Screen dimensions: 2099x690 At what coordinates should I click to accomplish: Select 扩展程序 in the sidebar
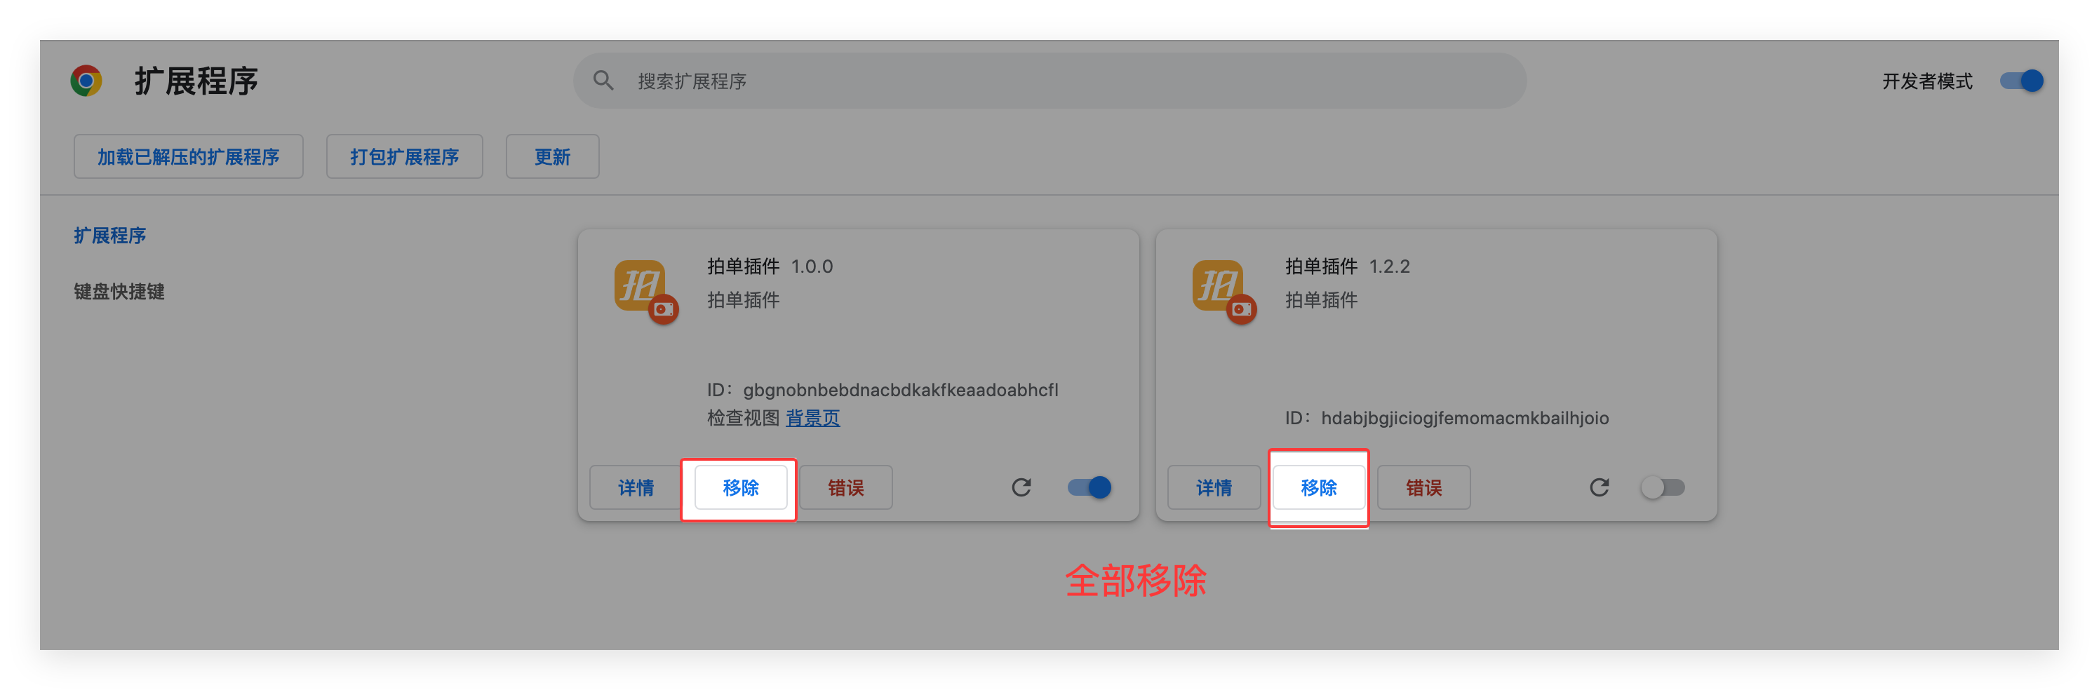pyautogui.click(x=110, y=236)
